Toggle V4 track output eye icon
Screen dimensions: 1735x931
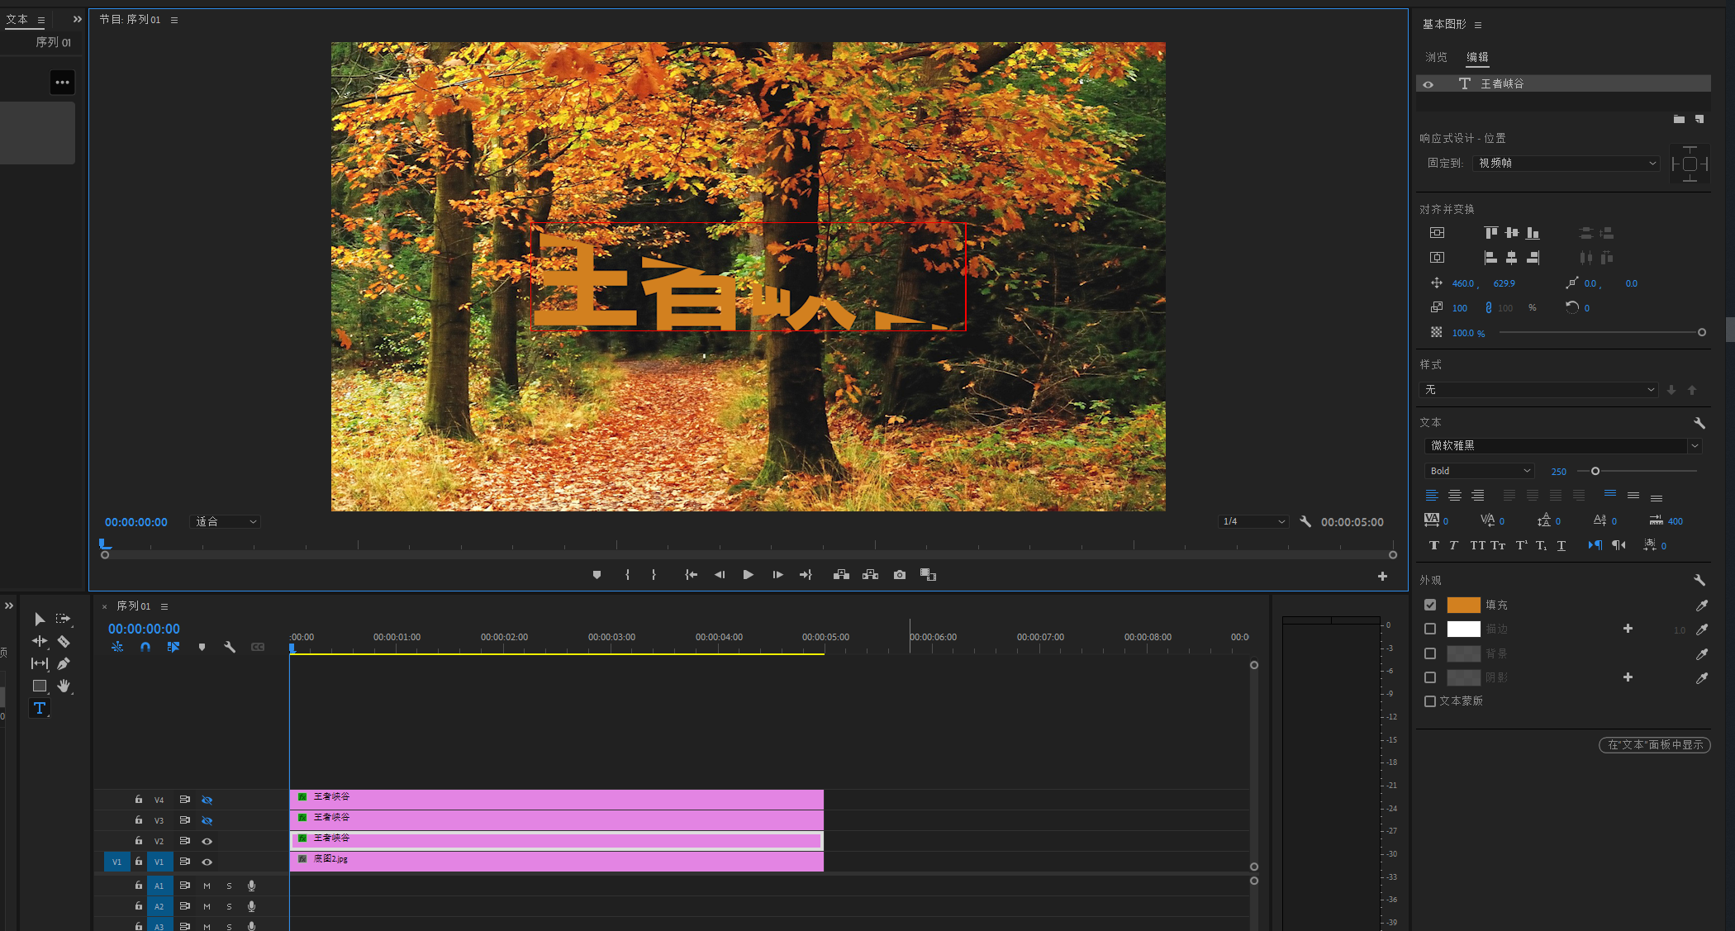(207, 800)
